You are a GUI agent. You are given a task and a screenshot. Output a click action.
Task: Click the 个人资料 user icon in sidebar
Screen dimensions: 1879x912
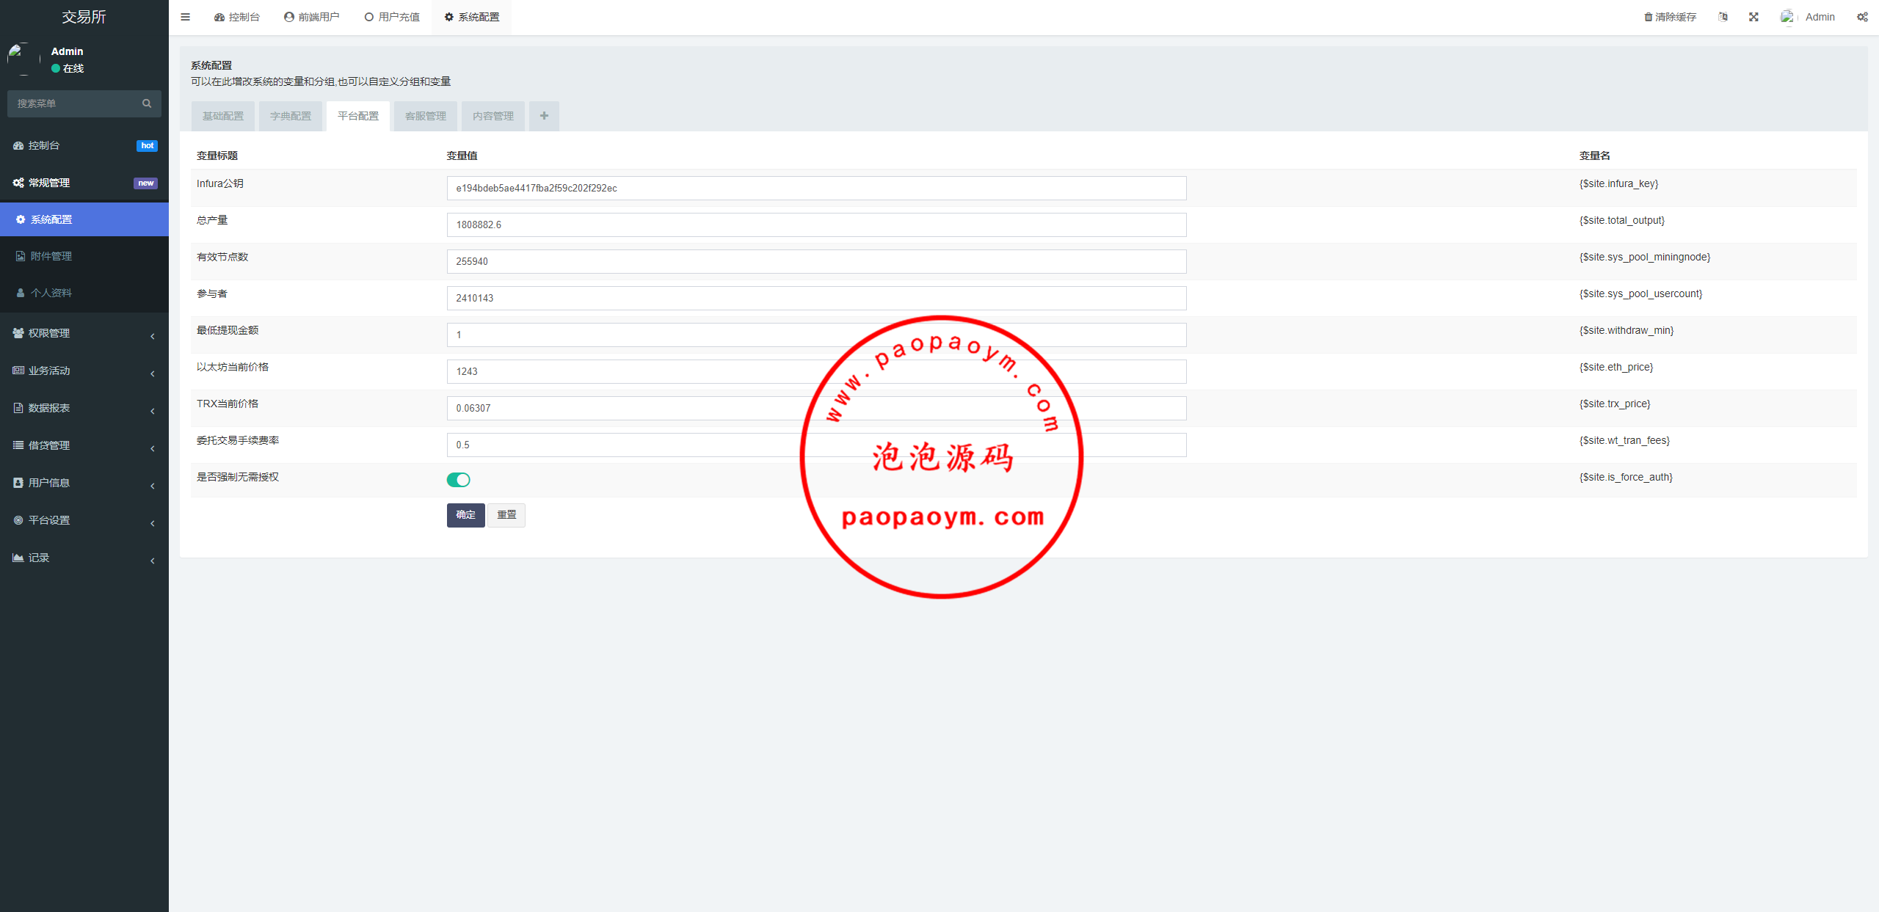pos(21,293)
